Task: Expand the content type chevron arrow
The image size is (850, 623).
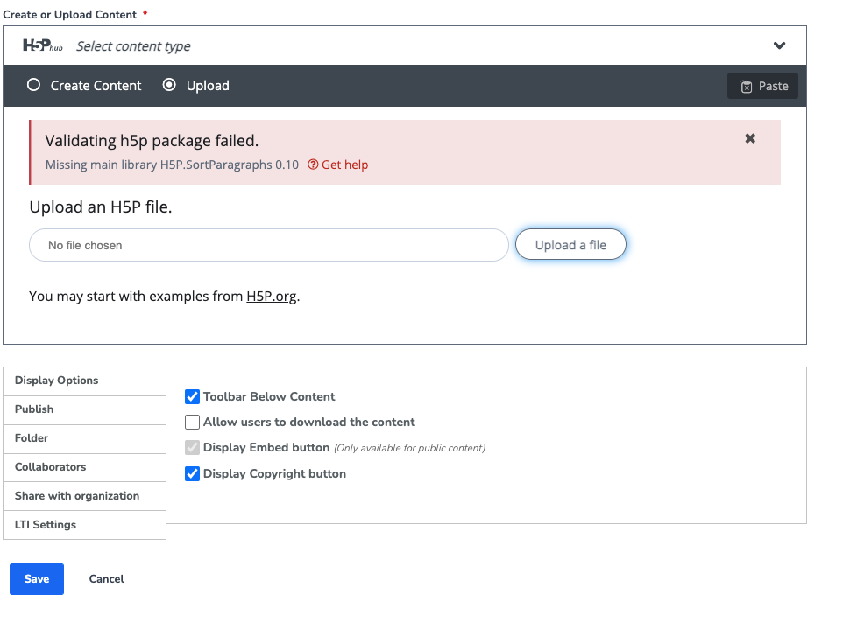Action: (x=780, y=45)
